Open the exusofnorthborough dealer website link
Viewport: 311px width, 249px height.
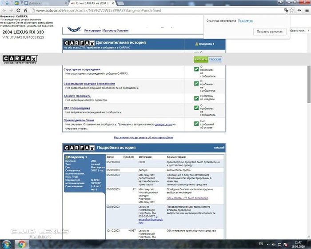151,220
